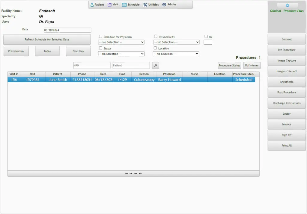Jump to last page using pager arrow

click(140, 173)
